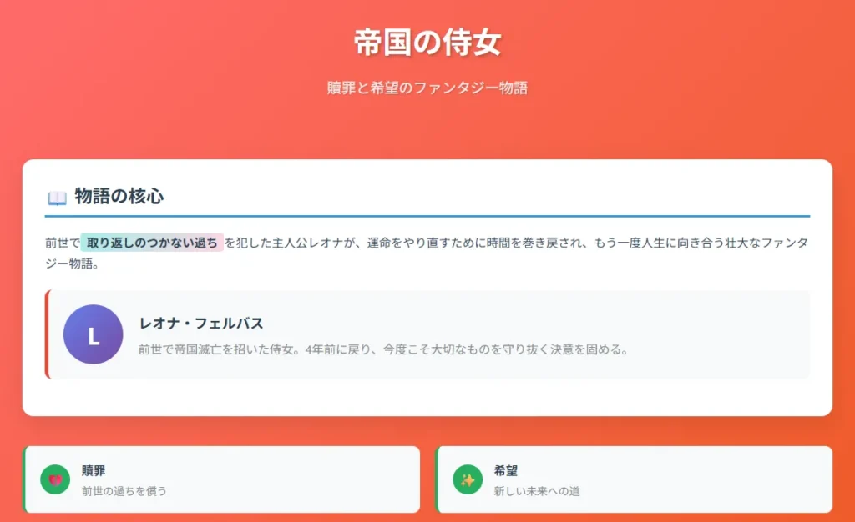This screenshot has height=522, width=855.
Task: Click the character description starting 前世で帝国滅亡
Action: tap(383, 349)
